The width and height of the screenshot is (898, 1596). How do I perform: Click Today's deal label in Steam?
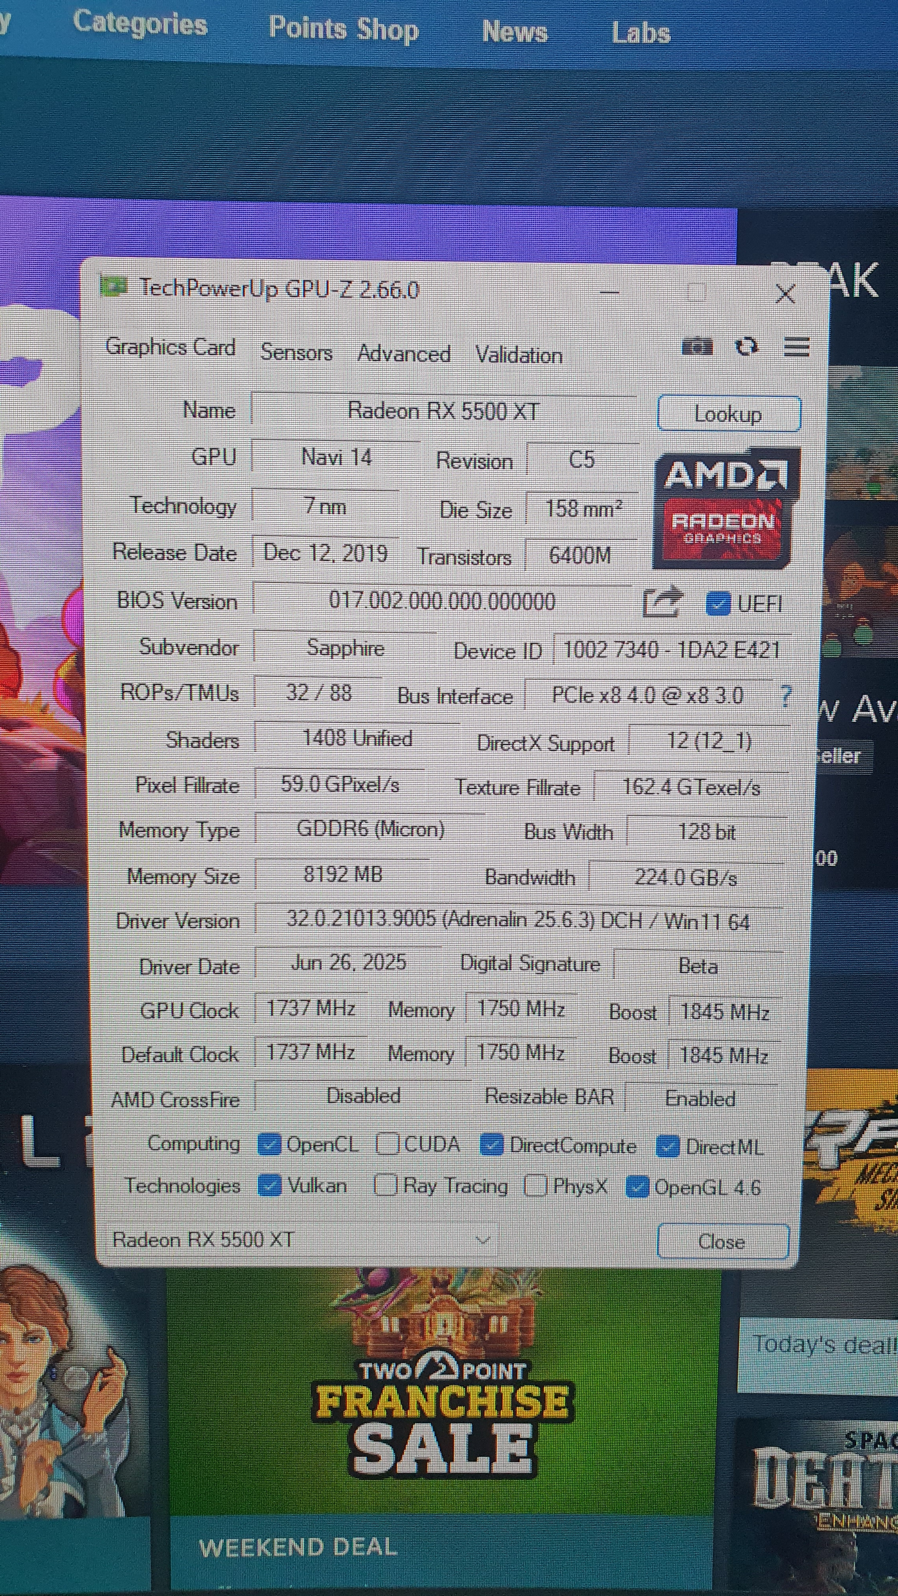point(824,1345)
